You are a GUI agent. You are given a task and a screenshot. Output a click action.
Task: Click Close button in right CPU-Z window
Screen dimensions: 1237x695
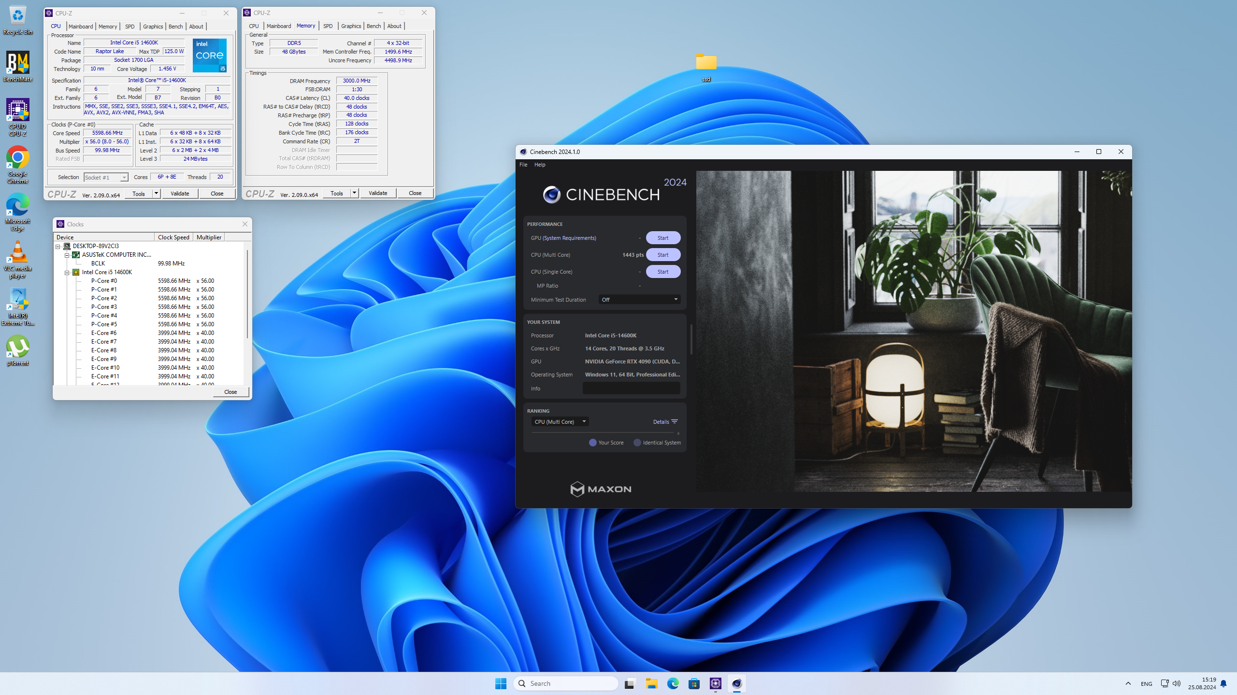[415, 193]
